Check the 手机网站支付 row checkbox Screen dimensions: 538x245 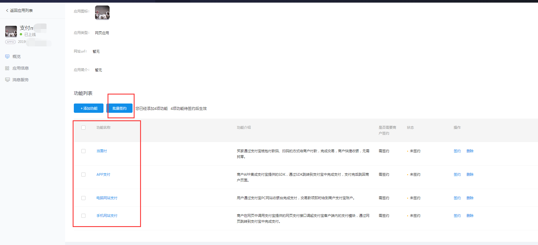pos(83,216)
